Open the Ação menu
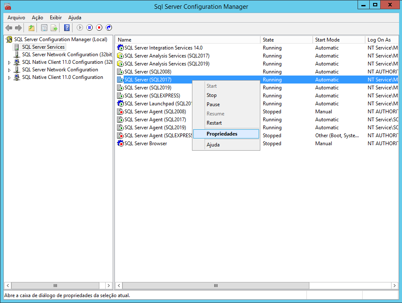Viewport: 402px width, 303px height. point(37,18)
